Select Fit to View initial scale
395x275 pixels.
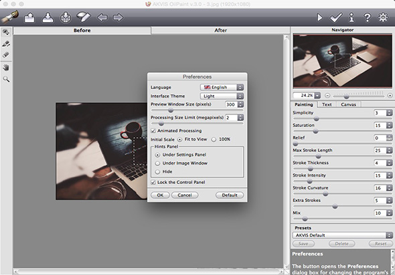coord(179,139)
